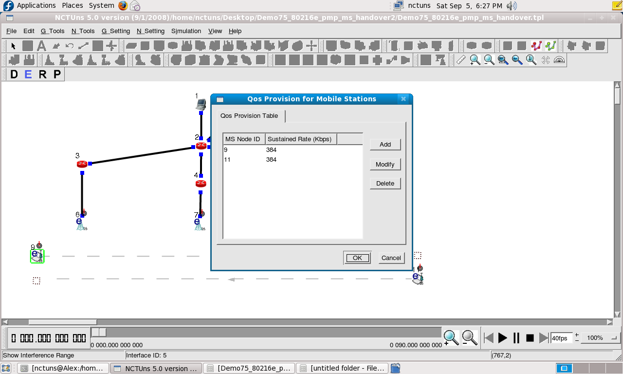Open the G_Tools menu
This screenshot has width=623, height=374.
pyautogui.click(x=53, y=31)
